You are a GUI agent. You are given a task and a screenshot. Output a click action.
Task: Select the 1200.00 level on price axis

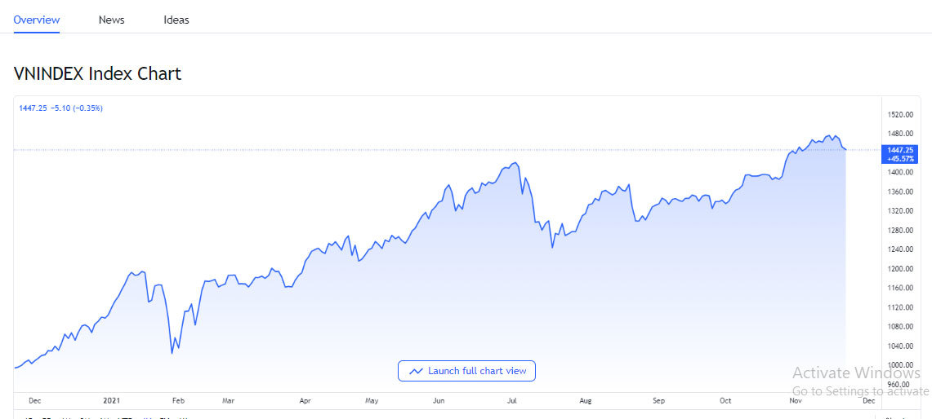[902, 269]
